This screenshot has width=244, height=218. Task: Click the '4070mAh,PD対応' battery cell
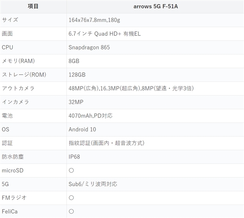pyautogui.click(x=90, y=116)
